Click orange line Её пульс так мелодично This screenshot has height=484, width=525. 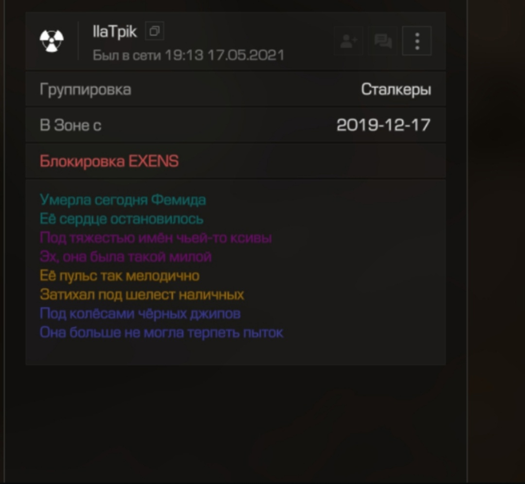tap(120, 276)
